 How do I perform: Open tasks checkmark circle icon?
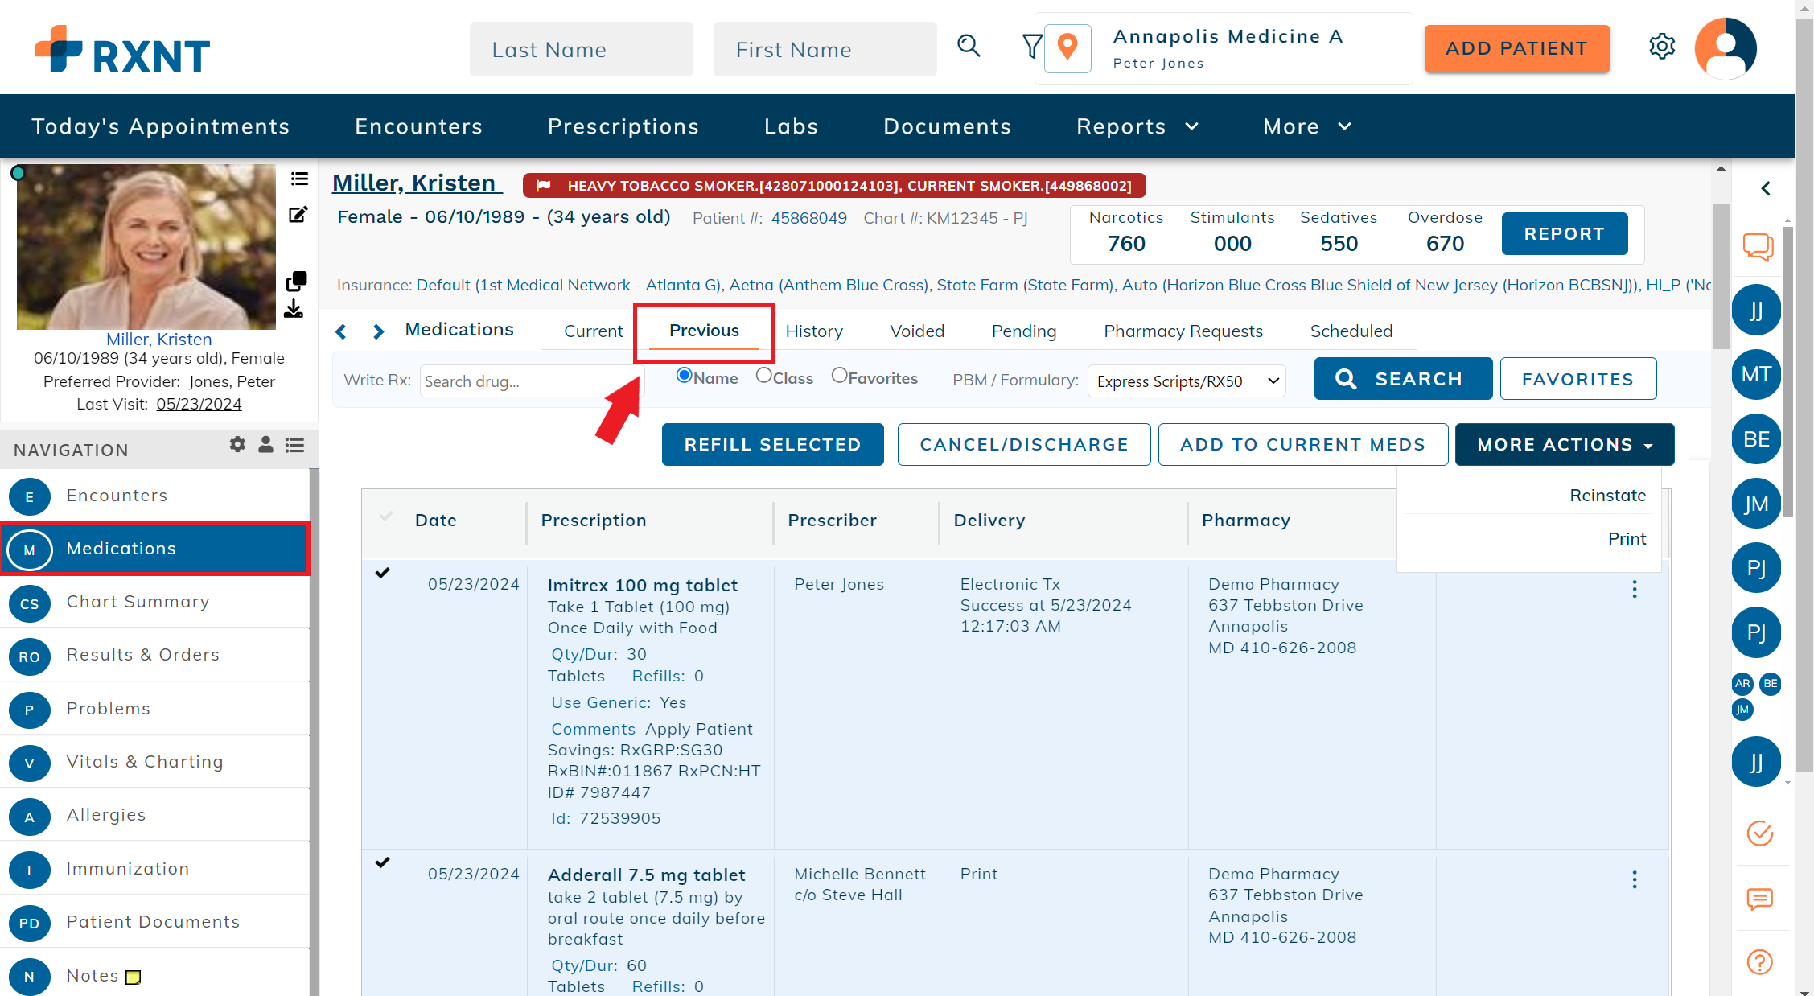[1760, 833]
